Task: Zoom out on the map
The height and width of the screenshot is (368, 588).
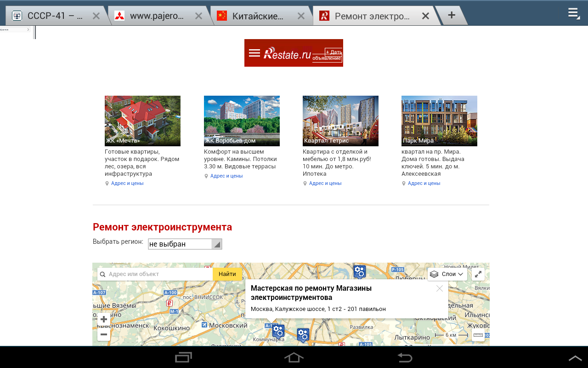Action: 104,334
